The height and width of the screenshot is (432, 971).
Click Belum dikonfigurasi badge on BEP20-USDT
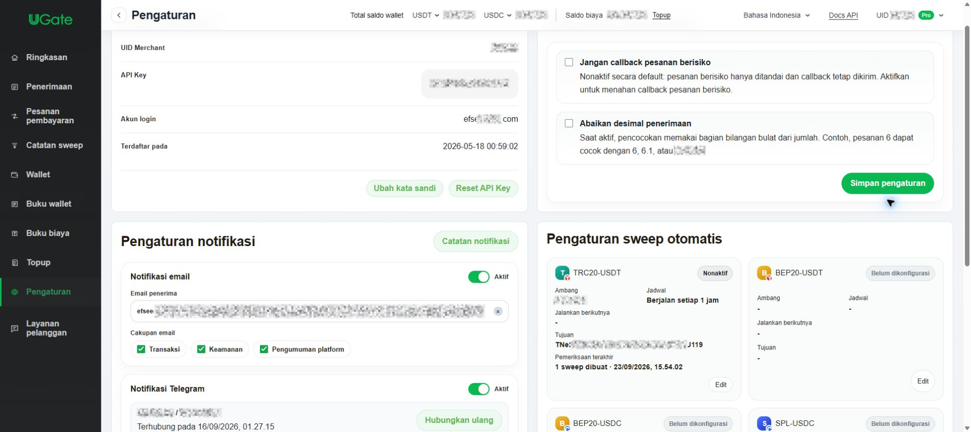(x=900, y=273)
